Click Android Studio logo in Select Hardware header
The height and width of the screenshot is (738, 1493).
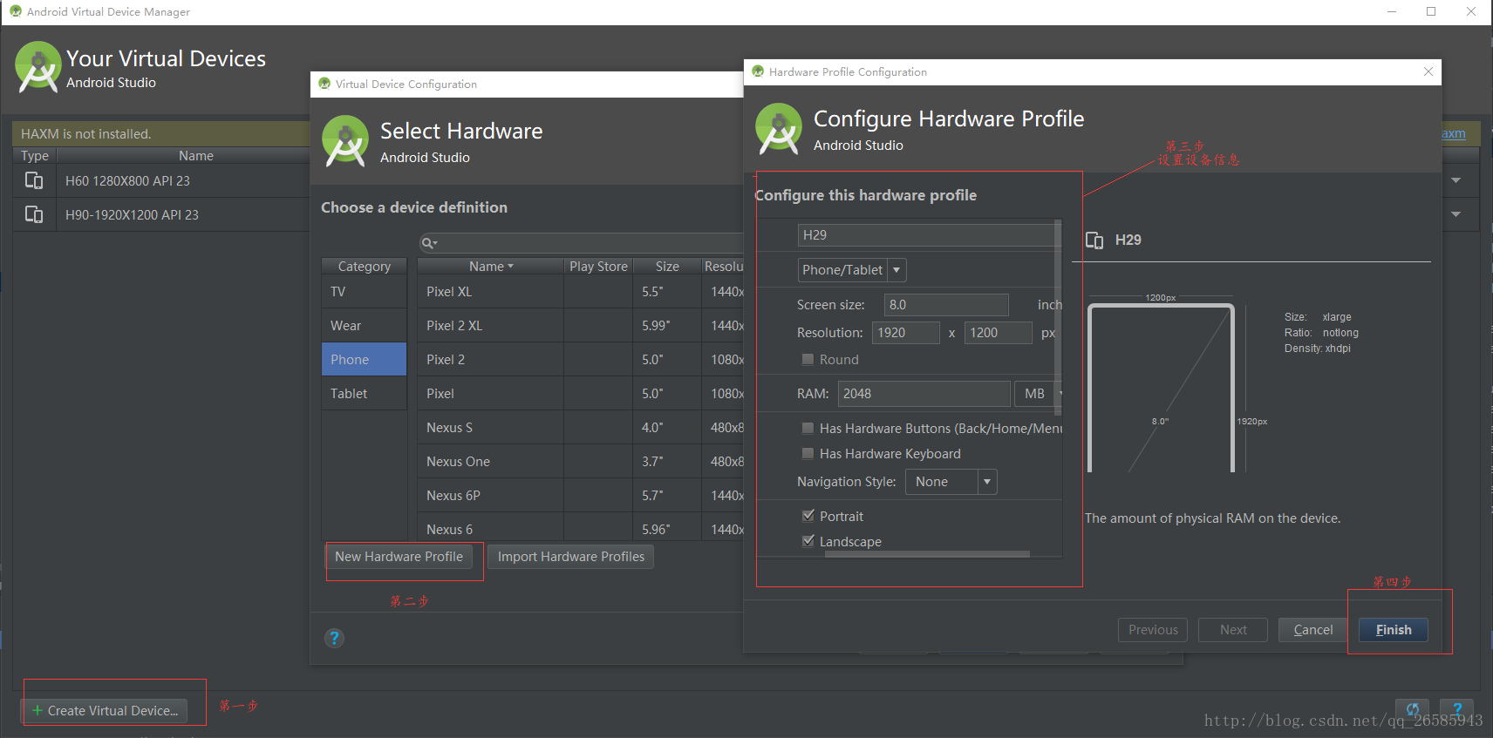tap(345, 141)
